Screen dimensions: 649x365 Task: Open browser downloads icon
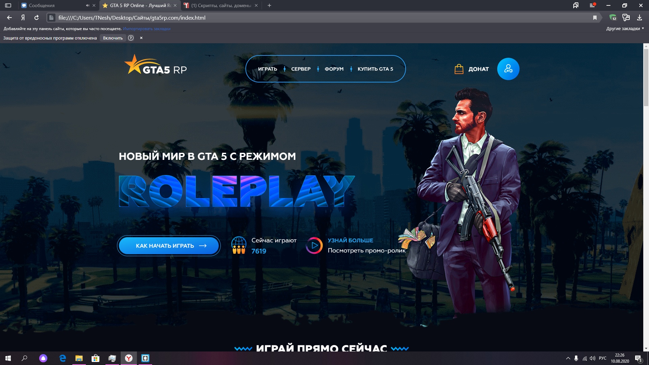(639, 18)
